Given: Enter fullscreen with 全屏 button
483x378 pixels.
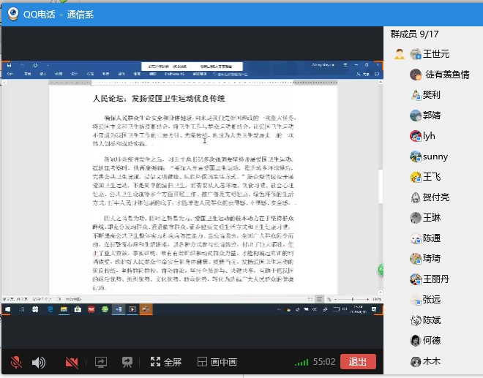Looking at the screenshot, I should click(165, 362).
